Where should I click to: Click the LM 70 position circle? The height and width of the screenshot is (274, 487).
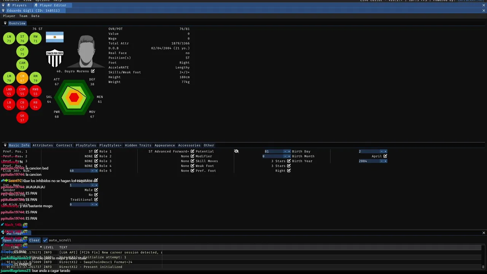9,78
